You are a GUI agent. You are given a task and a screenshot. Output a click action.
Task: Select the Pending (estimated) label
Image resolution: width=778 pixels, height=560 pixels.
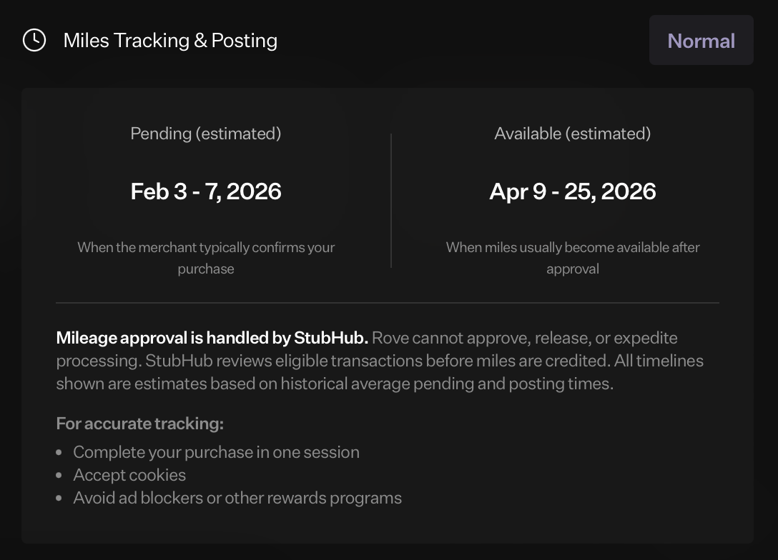pos(206,134)
